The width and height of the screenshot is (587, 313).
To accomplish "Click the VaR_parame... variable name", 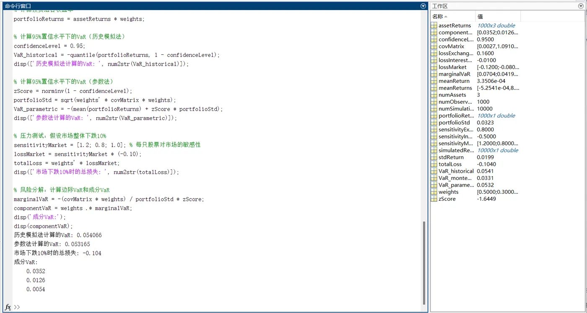I will (456, 185).
